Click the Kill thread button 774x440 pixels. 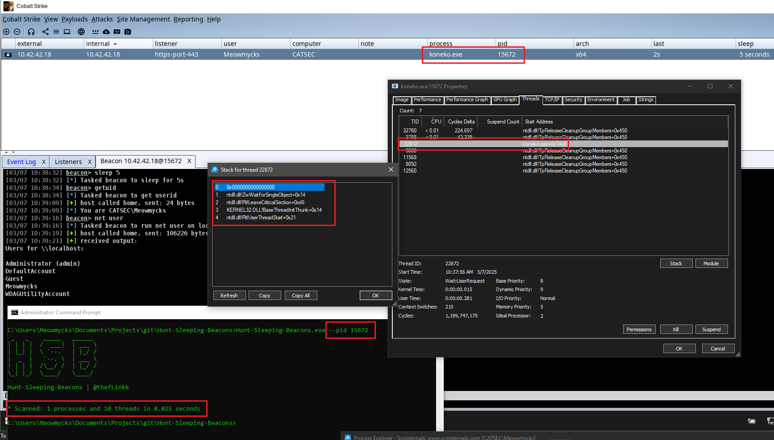[x=676, y=329]
